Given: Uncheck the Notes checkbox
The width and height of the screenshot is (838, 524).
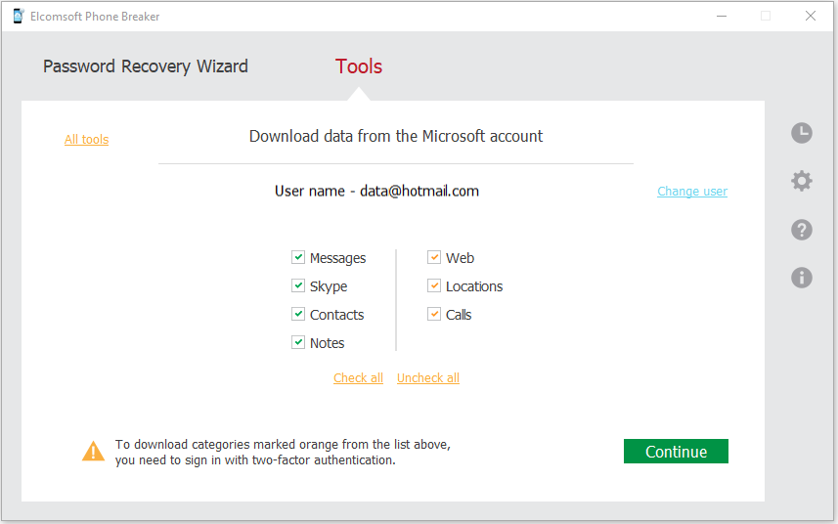Looking at the screenshot, I should point(298,342).
